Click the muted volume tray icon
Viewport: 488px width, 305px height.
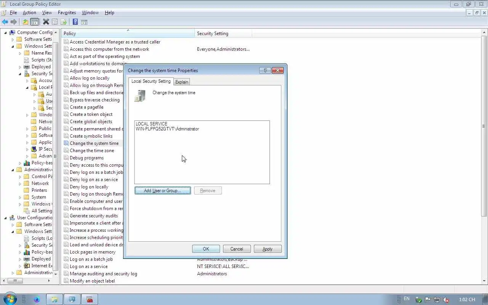tap(446, 300)
